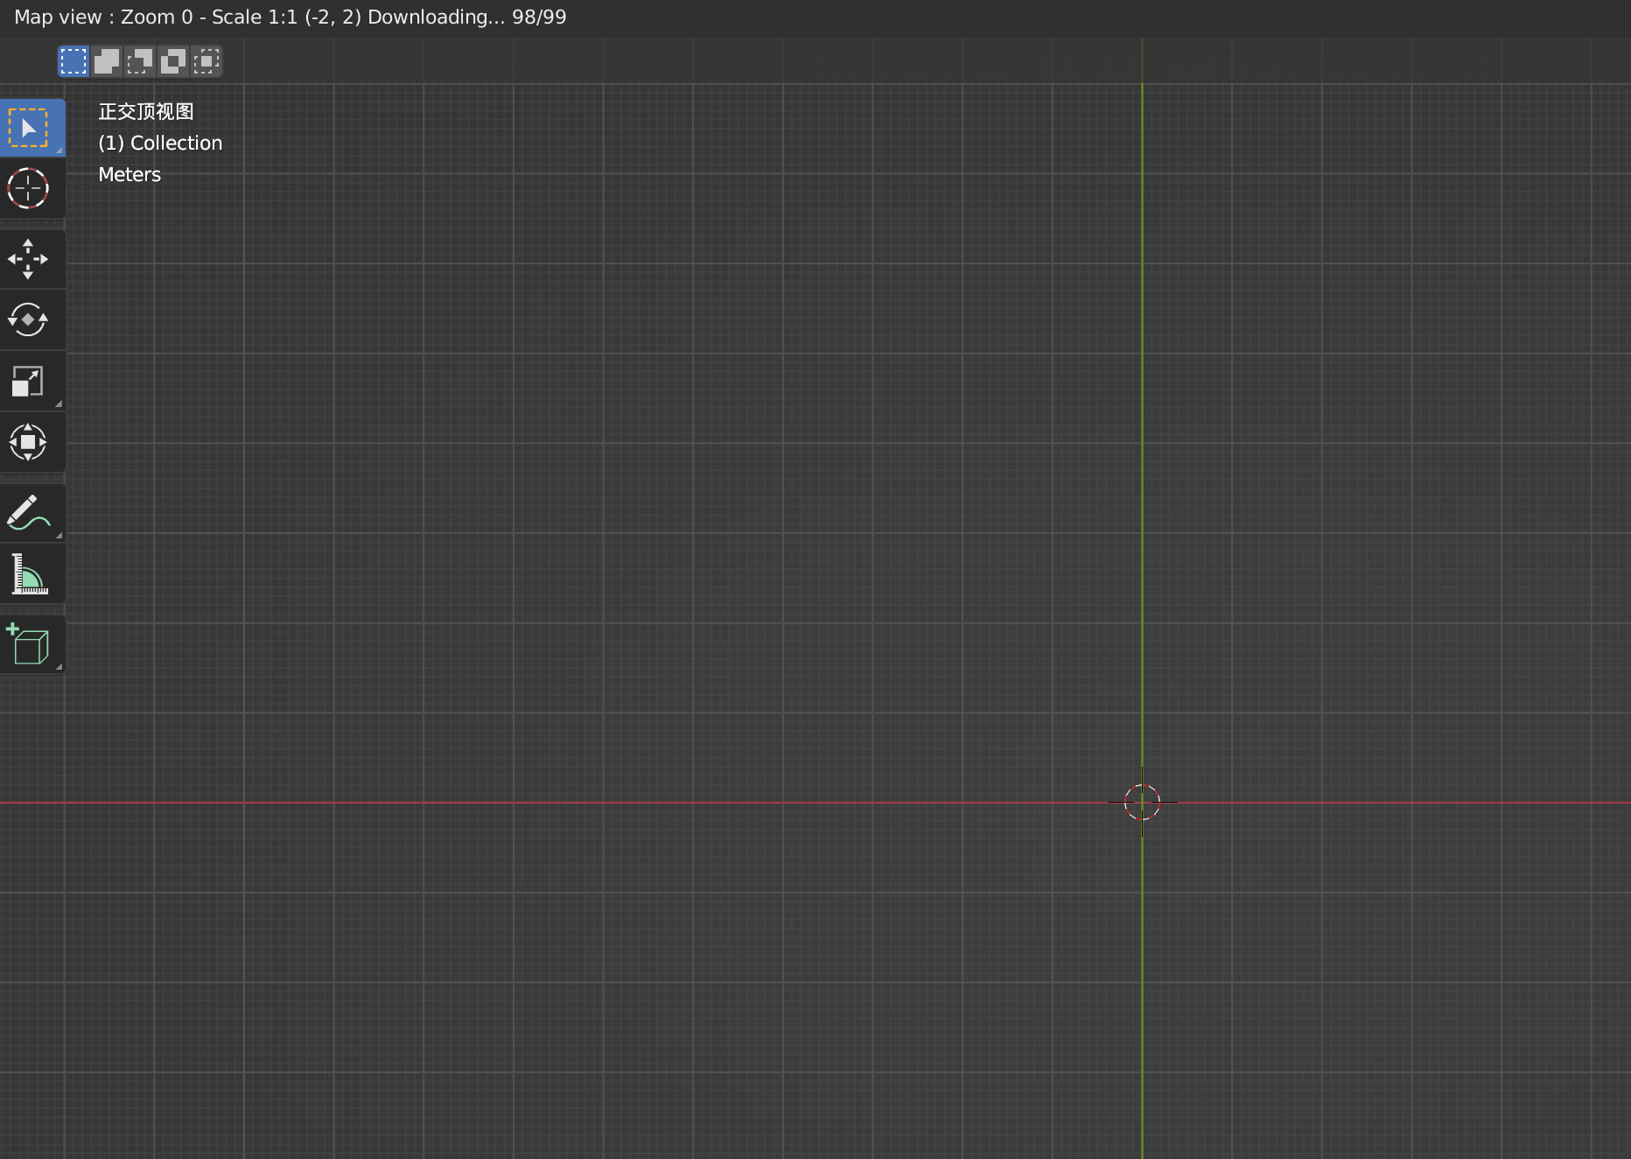Click the '(1) Collection' label
Image resolution: width=1631 pixels, height=1159 pixels.
(x=160, y=143)
